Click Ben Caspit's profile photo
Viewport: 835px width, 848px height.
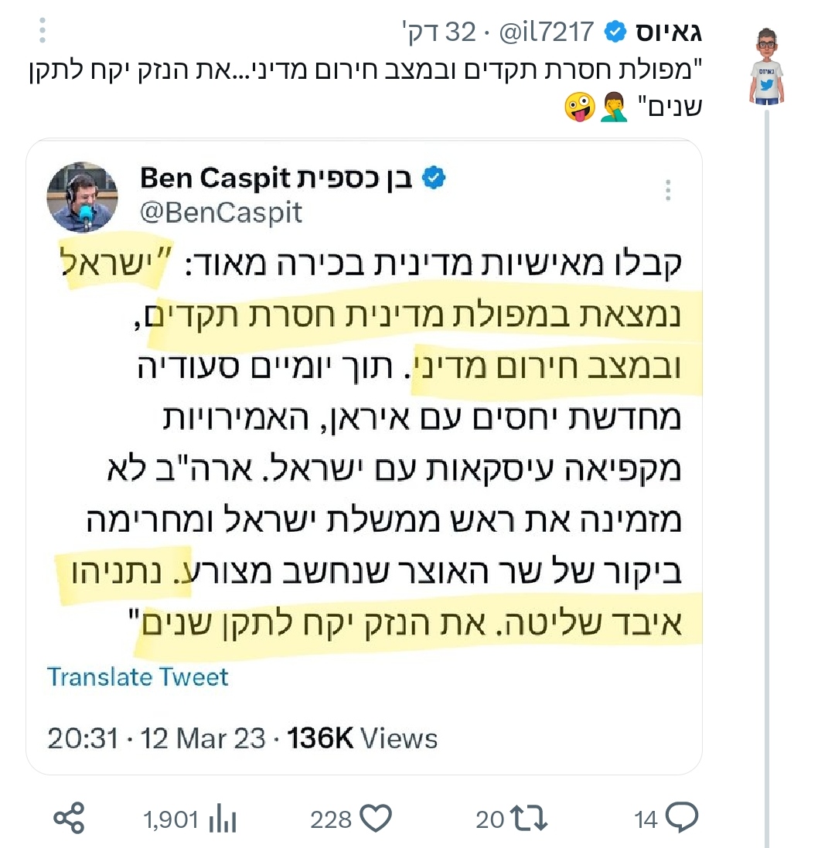point(83,197)
